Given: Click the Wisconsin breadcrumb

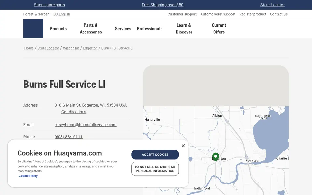Looking at the screenshot, I should 71,48.
